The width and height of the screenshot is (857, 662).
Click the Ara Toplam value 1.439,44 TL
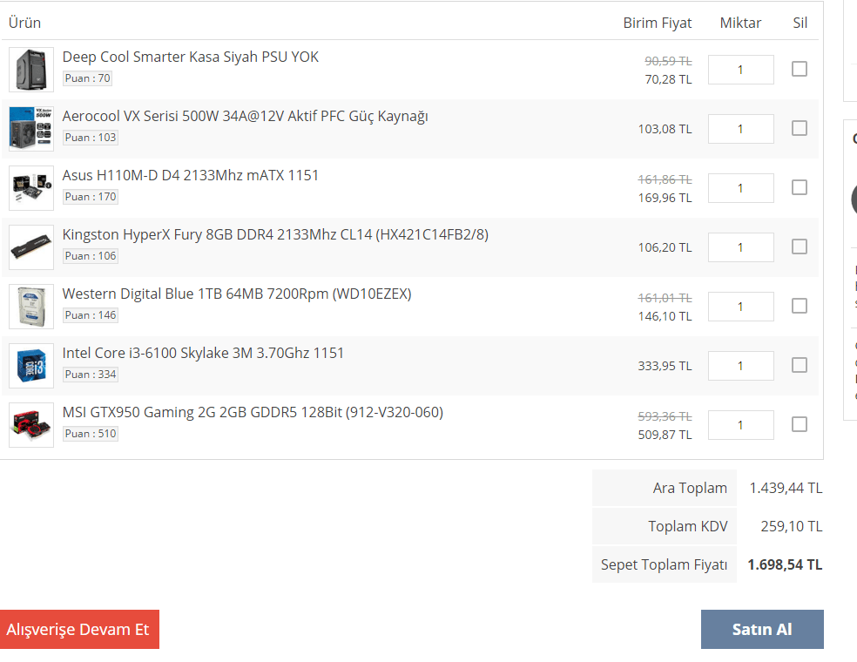coord(786,488)
